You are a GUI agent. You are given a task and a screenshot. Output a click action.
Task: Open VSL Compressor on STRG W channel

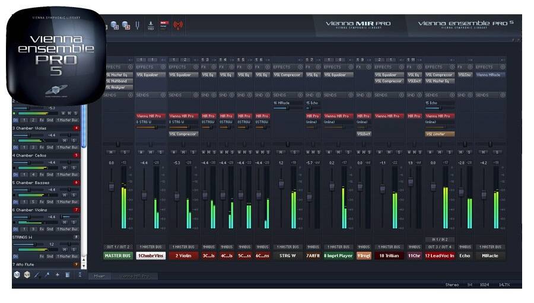[287, 75]
